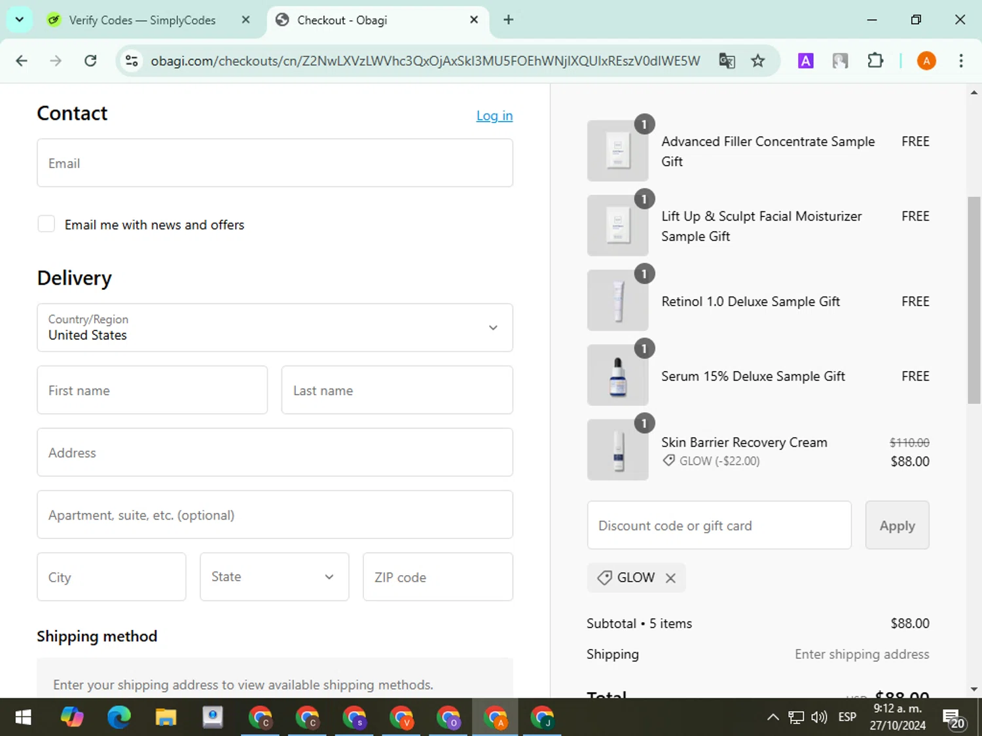982x736 pixels.
Task: Reload the checkout page
Action: [90, 61]
